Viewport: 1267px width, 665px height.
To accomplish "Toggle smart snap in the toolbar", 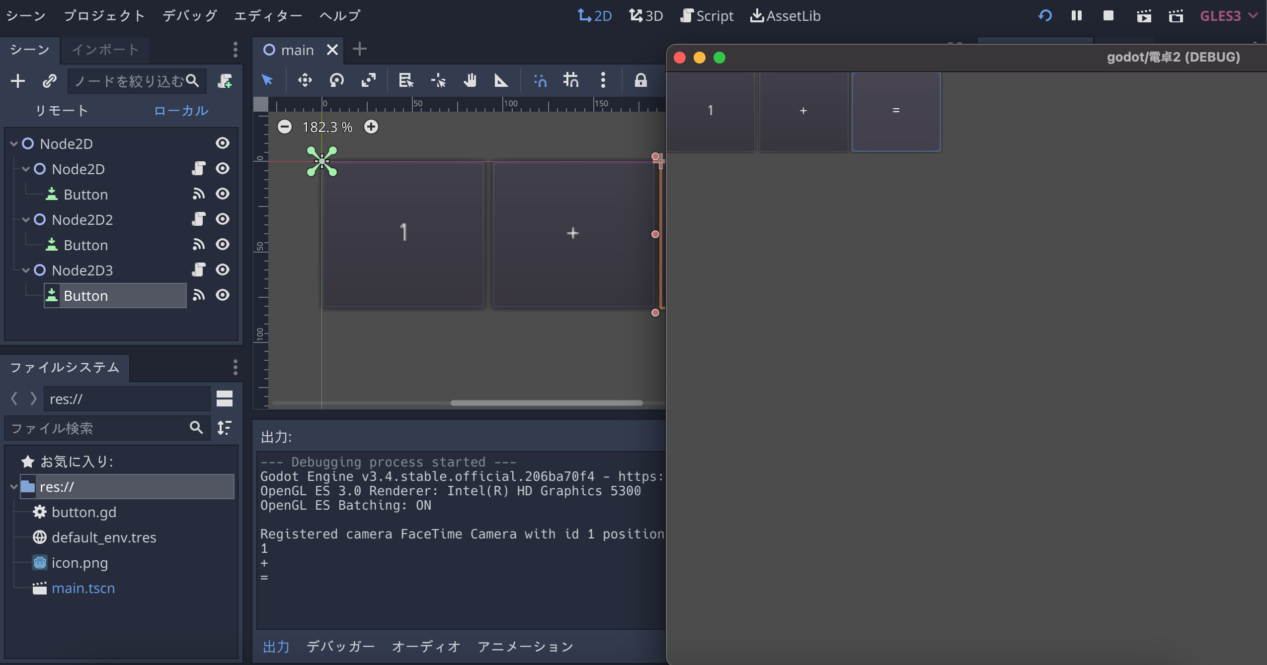I will (540, 80).
